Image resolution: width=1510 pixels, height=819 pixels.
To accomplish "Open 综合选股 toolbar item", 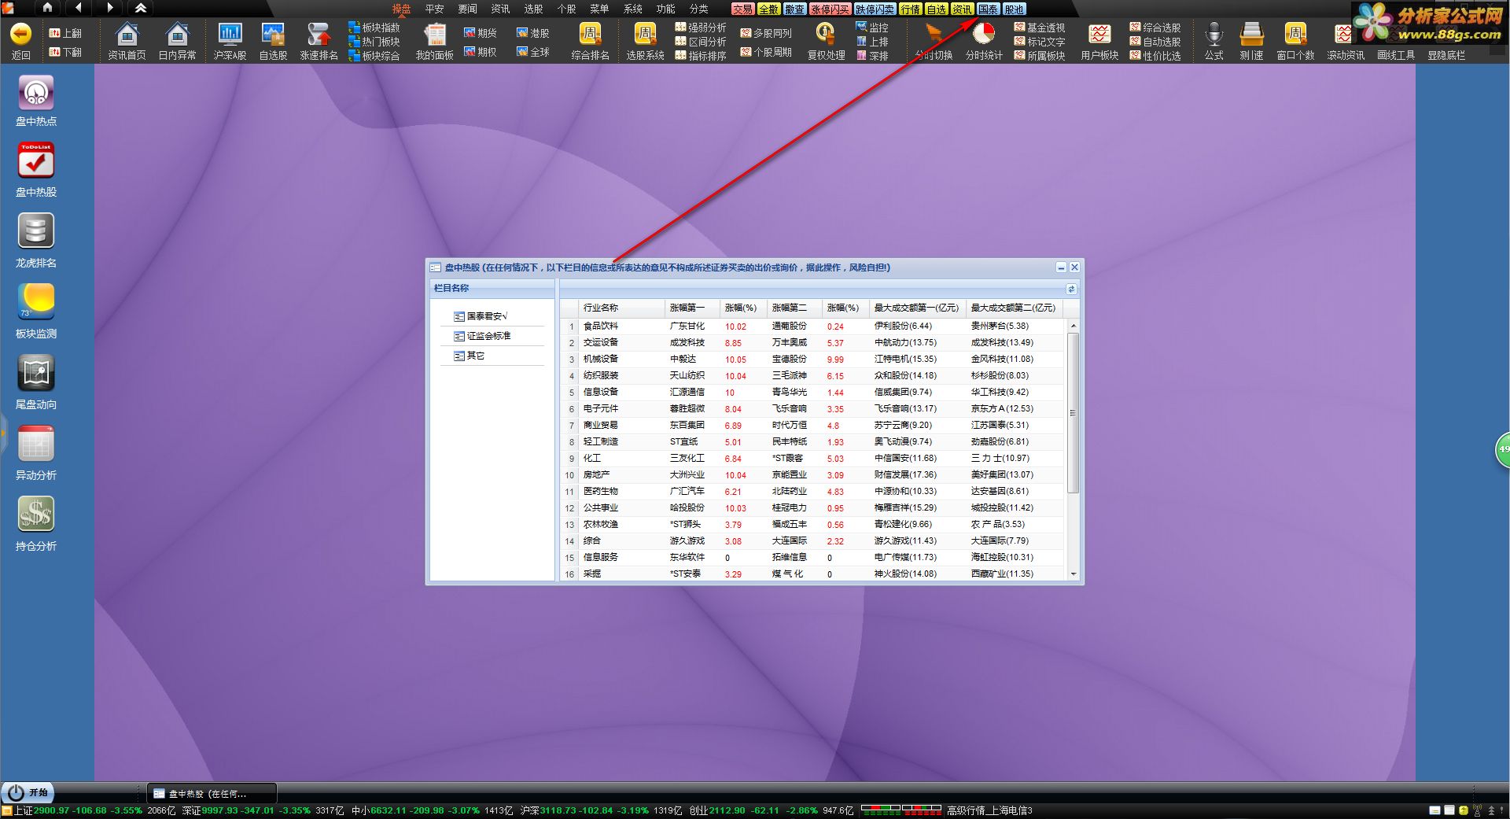I will click(x=1155, y=28).
